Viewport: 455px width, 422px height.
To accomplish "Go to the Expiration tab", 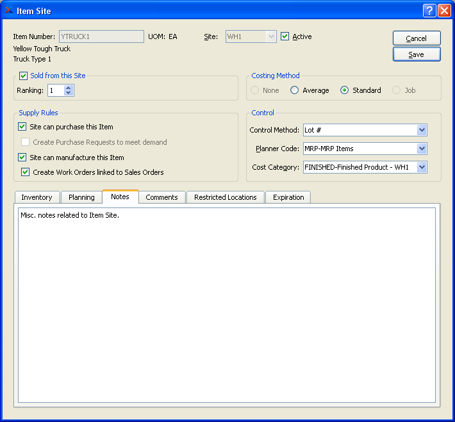I will (288, 197).
